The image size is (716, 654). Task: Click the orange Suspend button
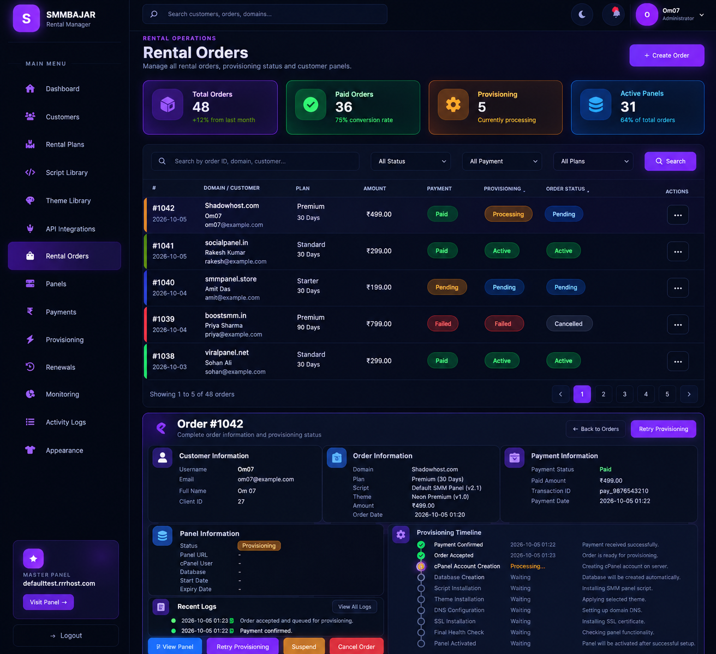coord(304,646)
